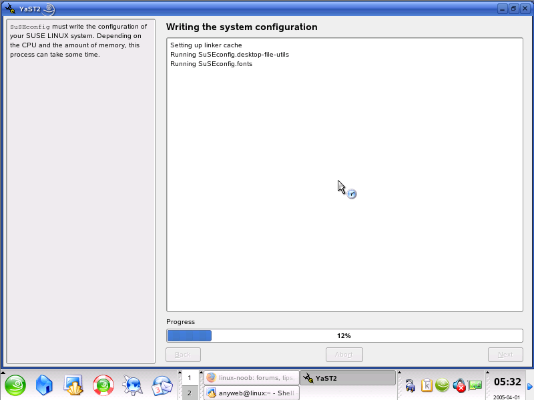Maximize the YaST2 window
Screen dimensions: 534x400
[513, 9]
